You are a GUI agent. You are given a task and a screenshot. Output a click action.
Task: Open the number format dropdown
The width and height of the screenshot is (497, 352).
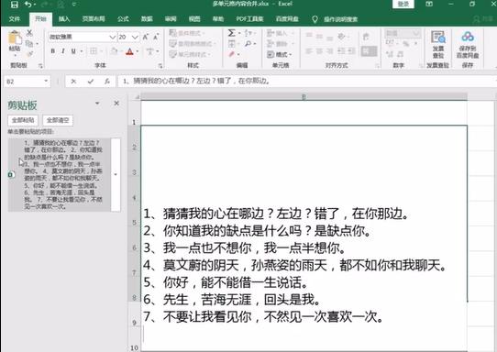(416, 33)
